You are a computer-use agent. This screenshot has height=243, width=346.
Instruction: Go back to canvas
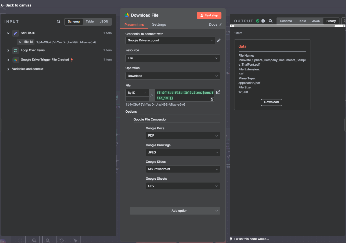(16, 5)
